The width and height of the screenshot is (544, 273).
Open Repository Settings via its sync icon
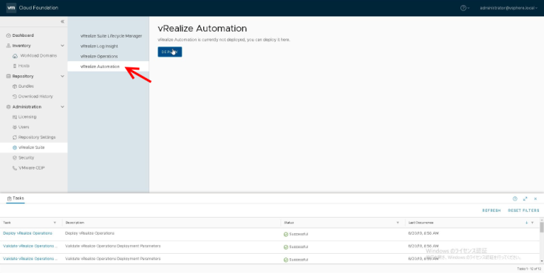point(15,137)
